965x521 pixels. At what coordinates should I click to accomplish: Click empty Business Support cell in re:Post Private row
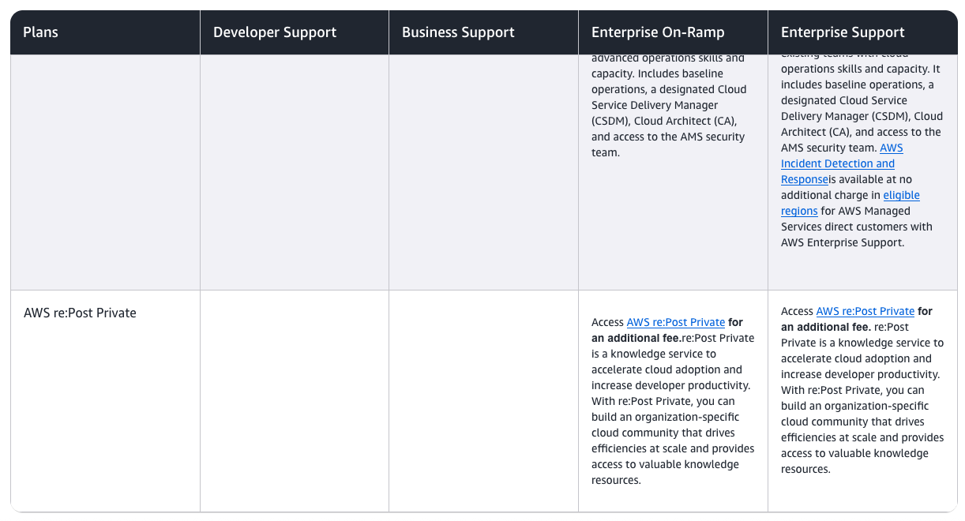point(483,400)
